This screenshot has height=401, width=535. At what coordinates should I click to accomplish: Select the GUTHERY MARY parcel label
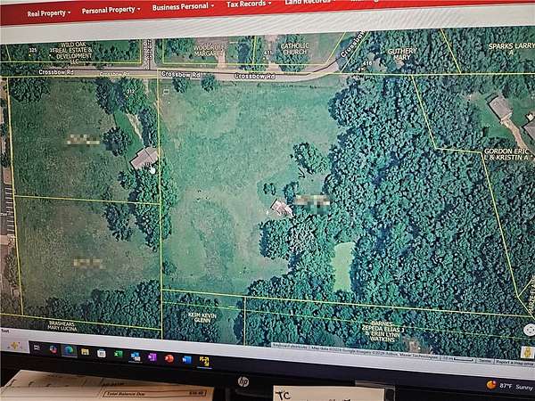pos(402,53)
